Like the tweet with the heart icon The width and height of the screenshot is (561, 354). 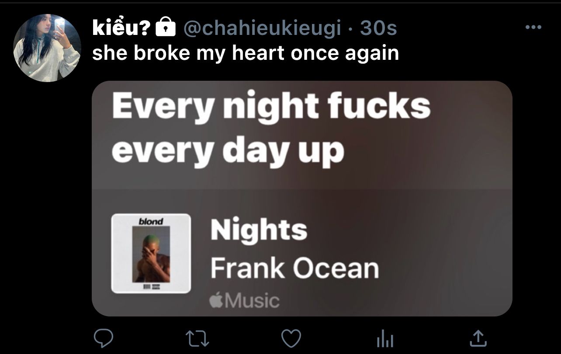pyautogui.click(x=291, y=338)
